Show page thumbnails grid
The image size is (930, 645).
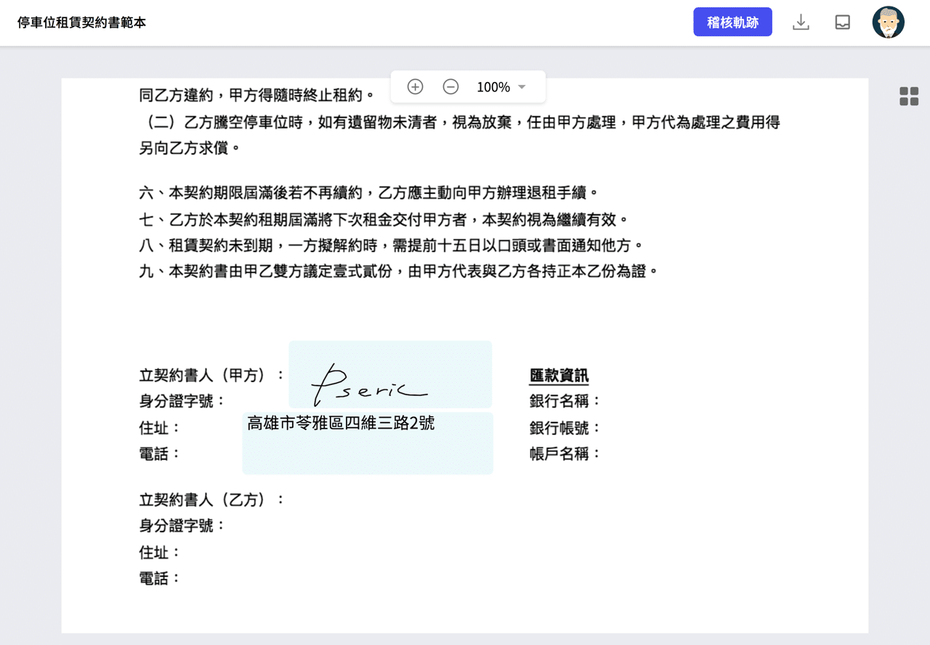pos(909,96)
